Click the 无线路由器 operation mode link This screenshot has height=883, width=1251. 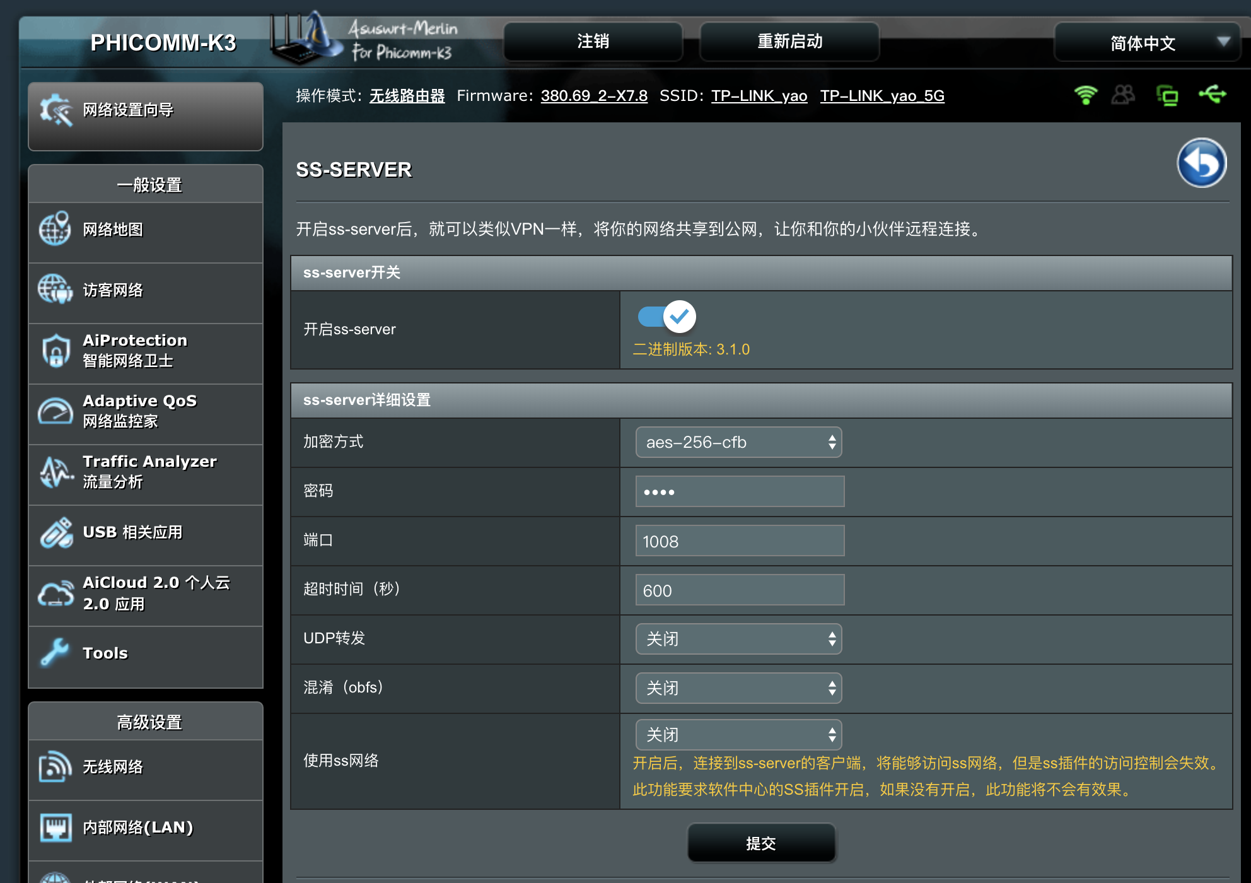click(x=407, y=96)
